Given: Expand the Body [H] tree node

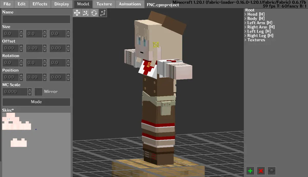Looking at the screenshot, I should pos(245,18).
